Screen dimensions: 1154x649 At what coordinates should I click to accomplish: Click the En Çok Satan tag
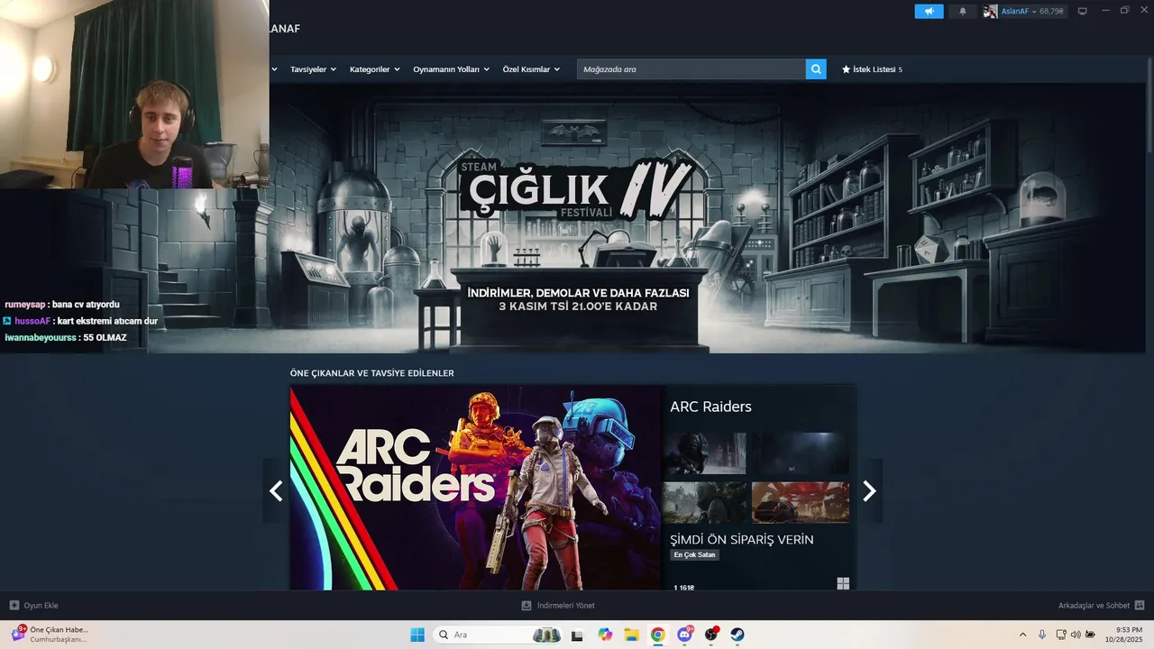(x=694, y=554)
